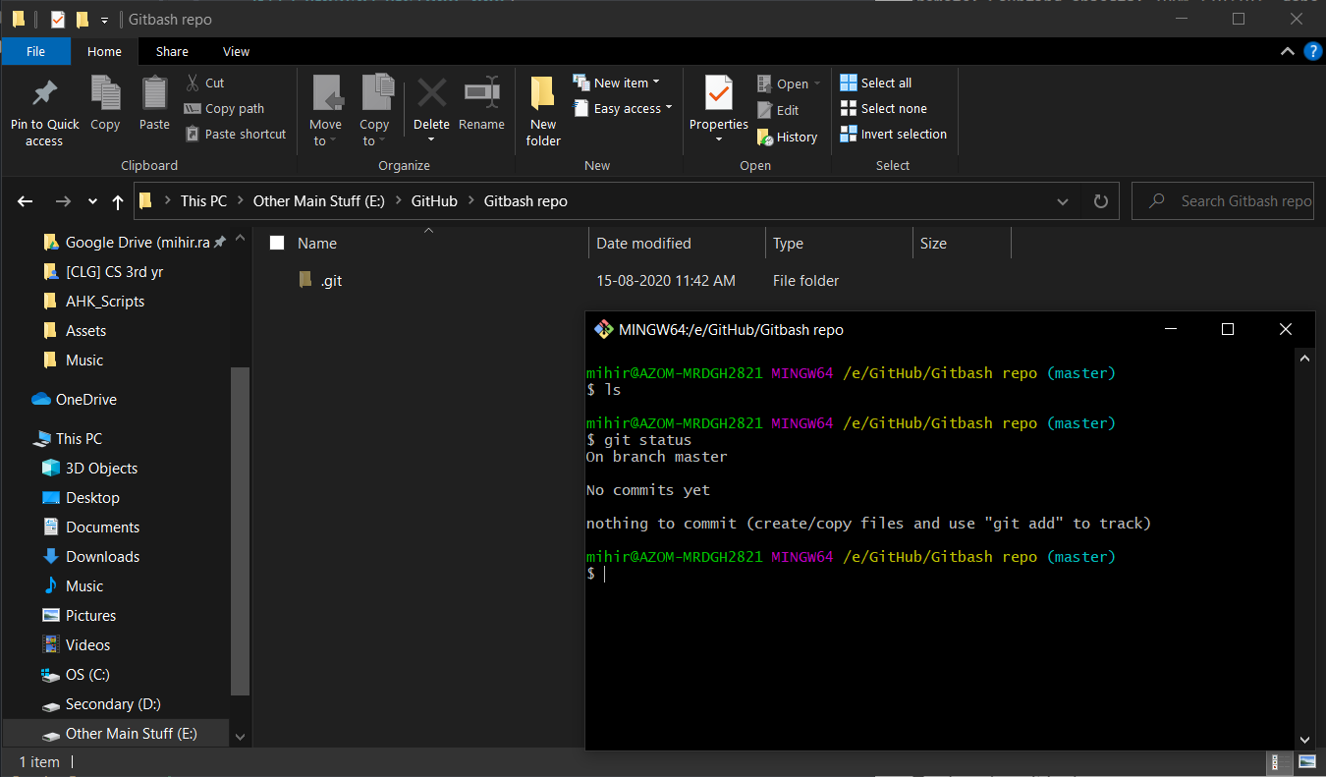Go back with the left arrow

[x=26, y=201]
